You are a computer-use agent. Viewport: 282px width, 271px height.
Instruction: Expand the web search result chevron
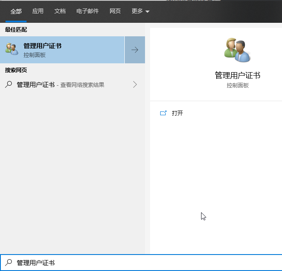[135, 84]
